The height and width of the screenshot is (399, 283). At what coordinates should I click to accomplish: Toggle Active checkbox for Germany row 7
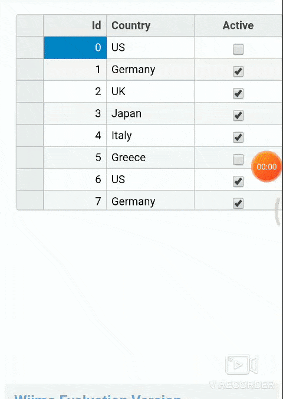pos(238,204)
